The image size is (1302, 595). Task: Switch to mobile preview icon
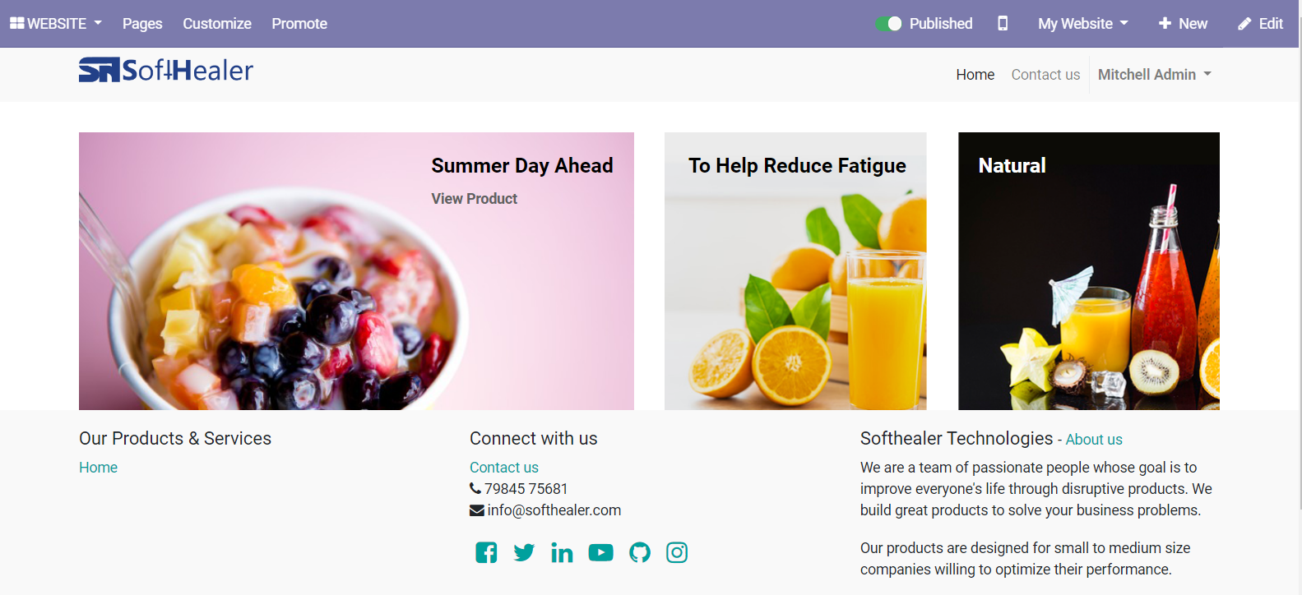click(x=1003, y=23)
